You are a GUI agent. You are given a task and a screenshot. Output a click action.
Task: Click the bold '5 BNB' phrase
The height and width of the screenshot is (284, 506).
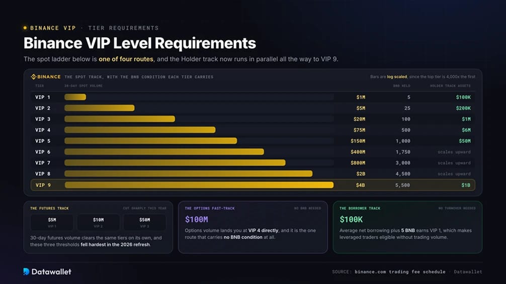coord(408,230)
